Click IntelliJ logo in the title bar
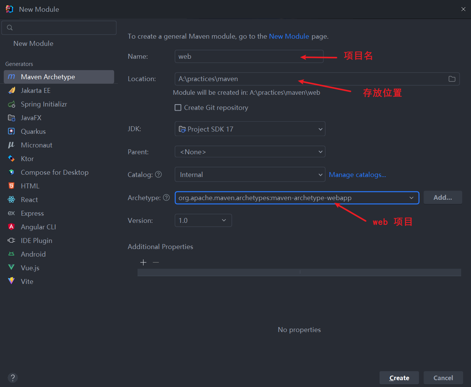Viewport: 471px width, 387px height. (9, 9)
